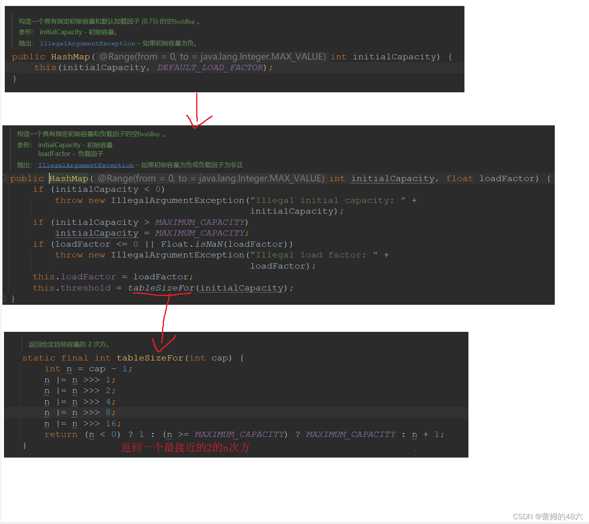Click MAXIMUM_CAPACITY in the initialCapacity > condition
This screenshot has height=524, width=589.
pyautogui.click(x=200, y=222)
